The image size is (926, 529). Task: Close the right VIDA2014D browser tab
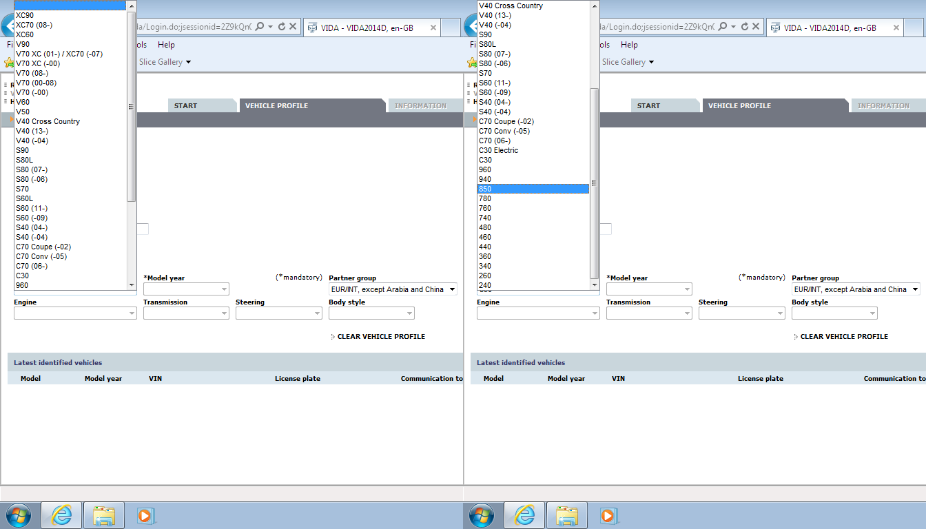896,28
